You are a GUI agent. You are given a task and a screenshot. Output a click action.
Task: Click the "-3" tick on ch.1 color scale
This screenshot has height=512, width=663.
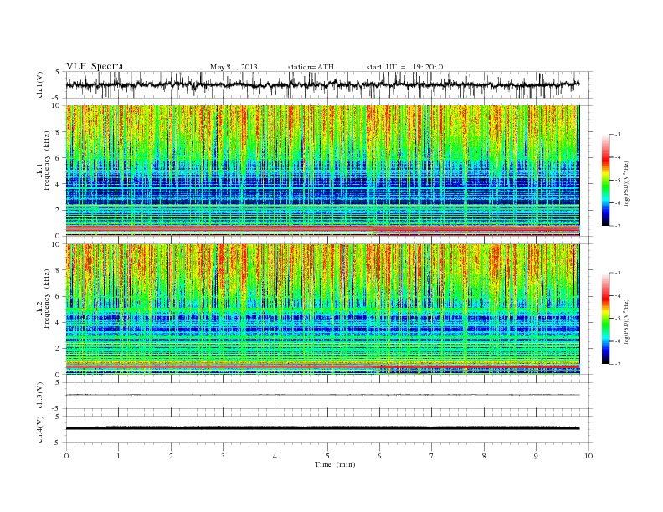(x=617, y=135)
